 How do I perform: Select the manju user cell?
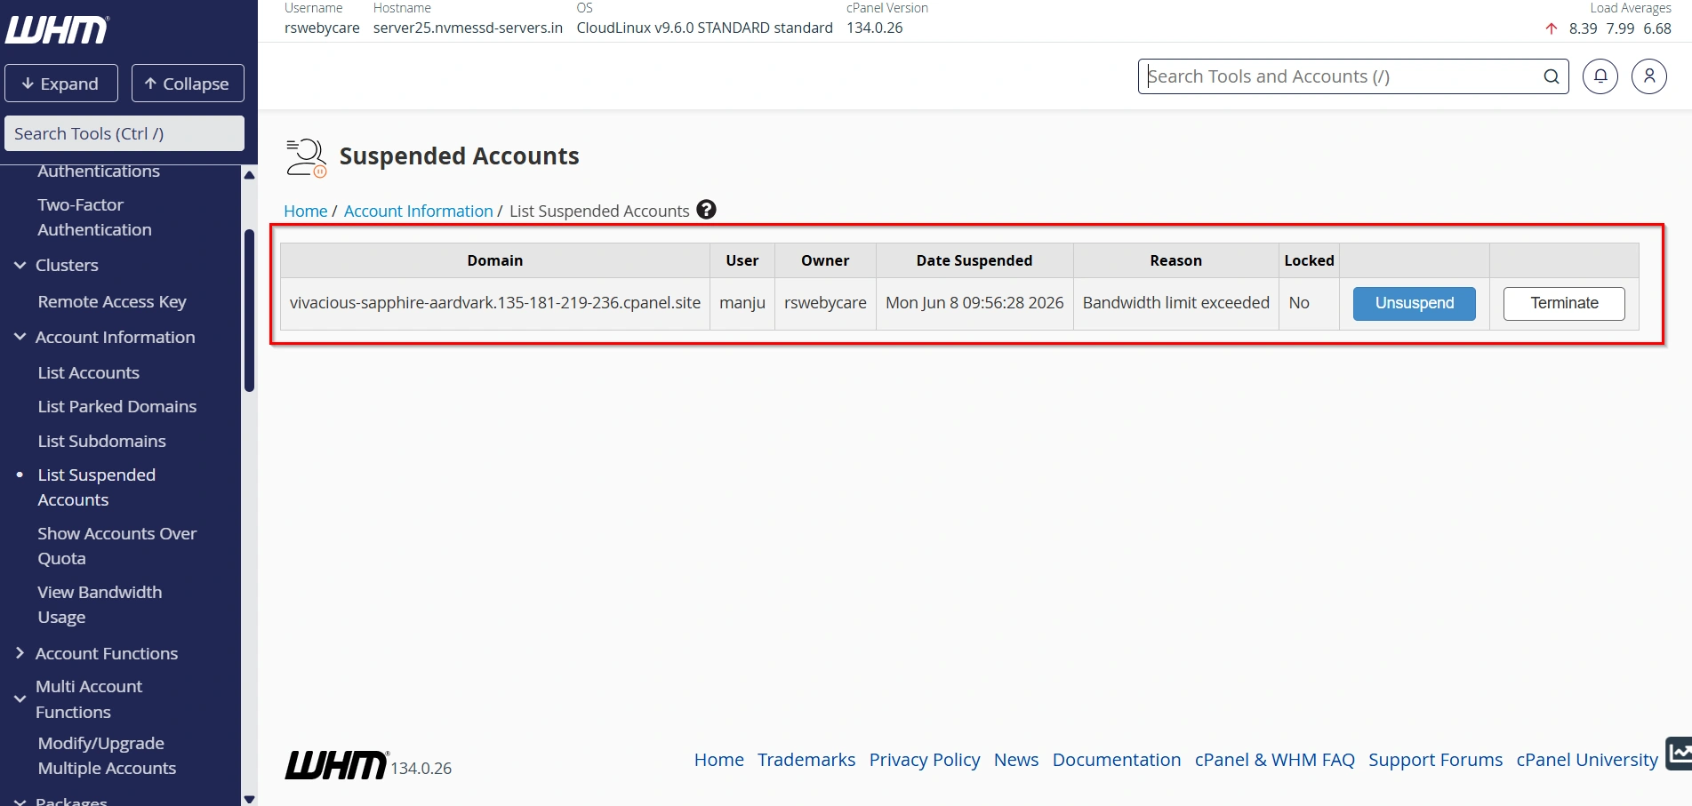[742, 303]
